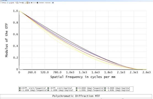Click the 1.0e3 x-axis tick label

(70, 72)
